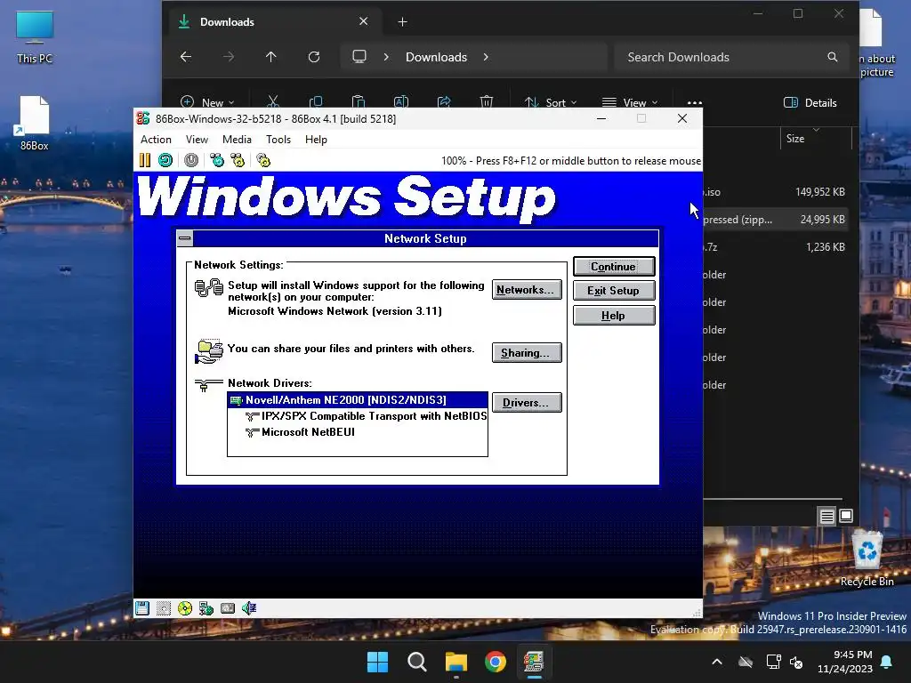Open the 86Box desktop shortcut
Image resolution: width=911 pixels, height=683 pixels.
click(35, 124)
